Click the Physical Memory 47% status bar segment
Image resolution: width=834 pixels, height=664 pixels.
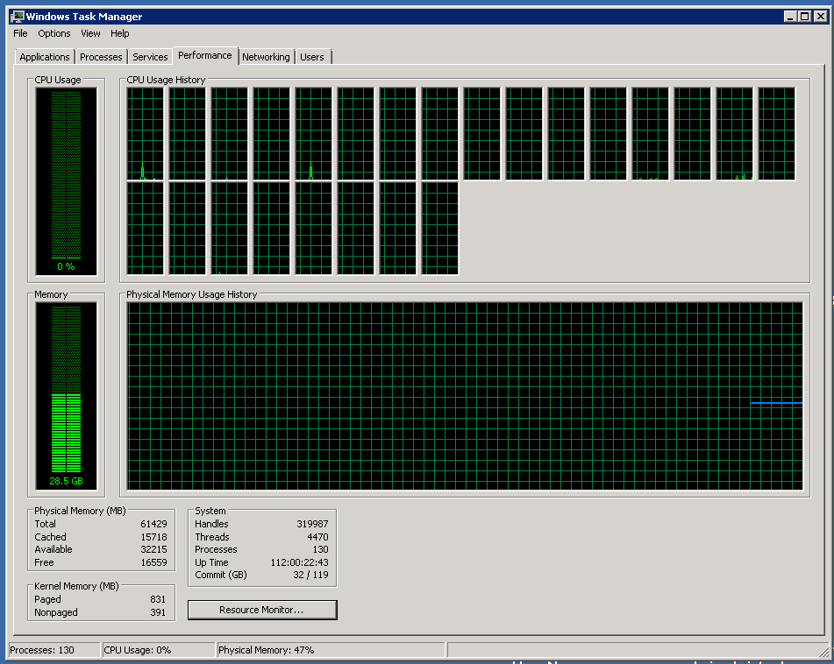330,650
